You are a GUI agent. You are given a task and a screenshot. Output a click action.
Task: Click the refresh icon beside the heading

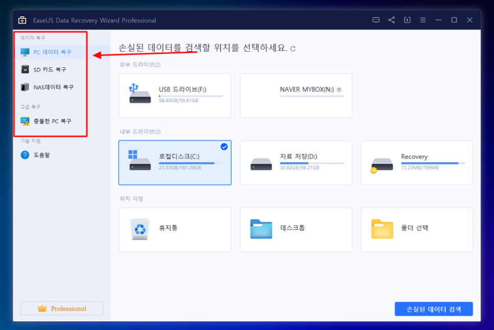pos(293,49)
